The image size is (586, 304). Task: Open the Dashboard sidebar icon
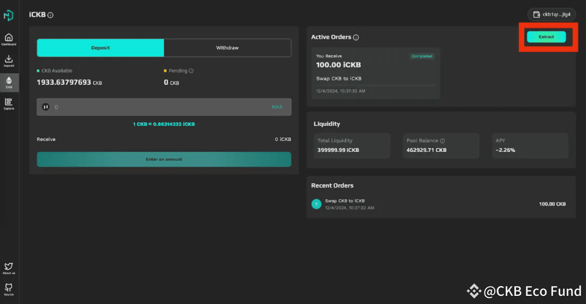click(x=9, y=39)
